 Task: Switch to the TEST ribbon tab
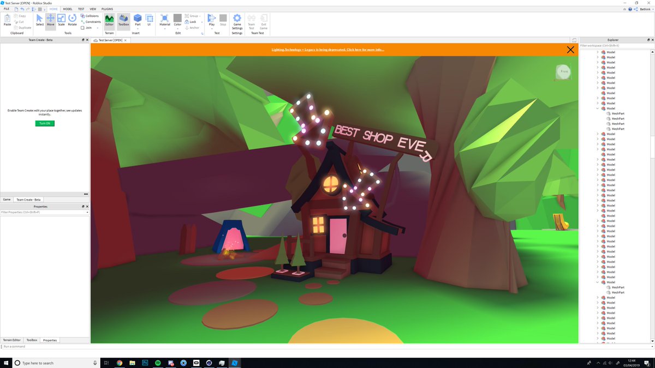[81, 9]
